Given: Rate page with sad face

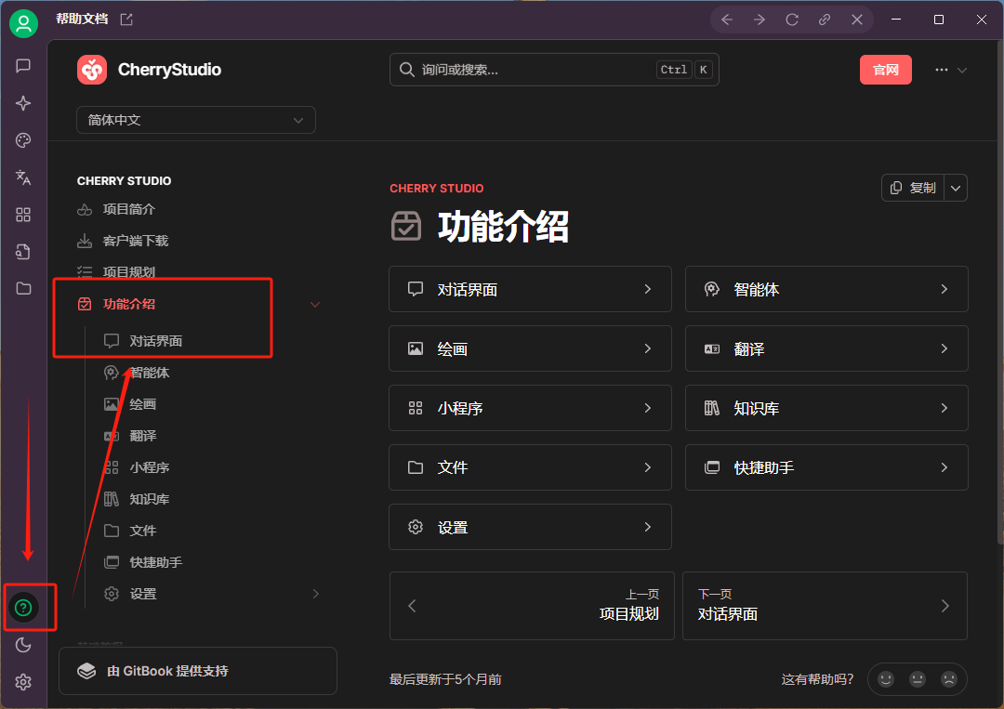Looking at the screenshot, I should [949, 679].
